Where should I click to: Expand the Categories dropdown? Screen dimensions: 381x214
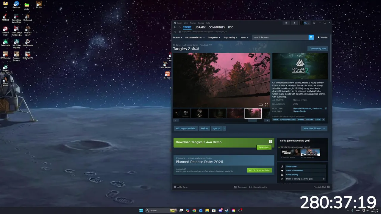click(x=214, y=37)
